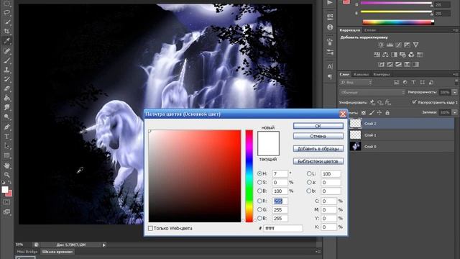Open the opacity slider dropdown arrow
Viewport: 460px width, 259px height.
click(x=455, y=92)
